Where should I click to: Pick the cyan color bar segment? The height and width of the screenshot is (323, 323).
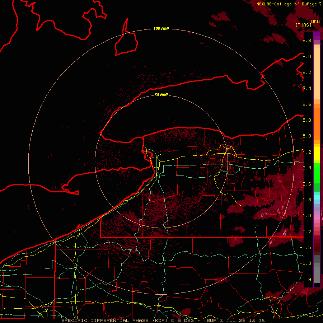point(317,197)
